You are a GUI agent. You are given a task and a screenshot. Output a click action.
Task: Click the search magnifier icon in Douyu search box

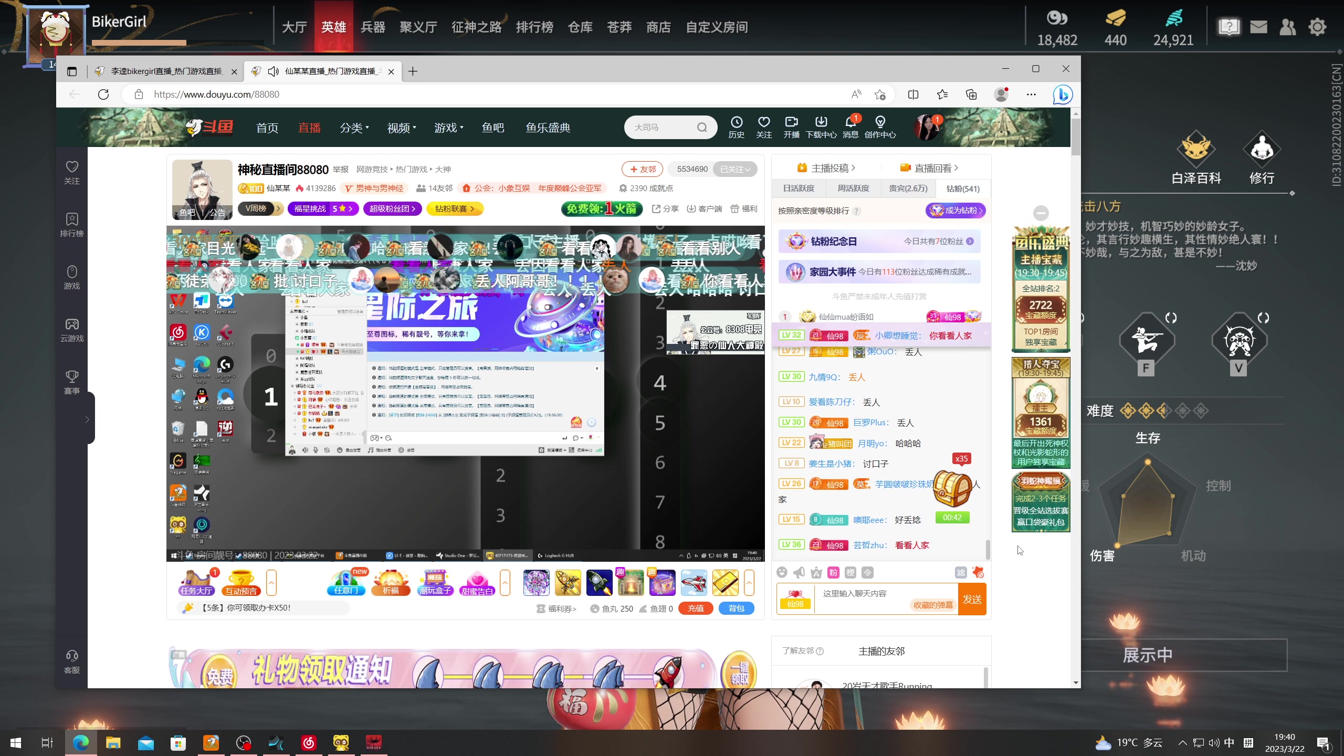pyautogui.click(x=702, y=128)
